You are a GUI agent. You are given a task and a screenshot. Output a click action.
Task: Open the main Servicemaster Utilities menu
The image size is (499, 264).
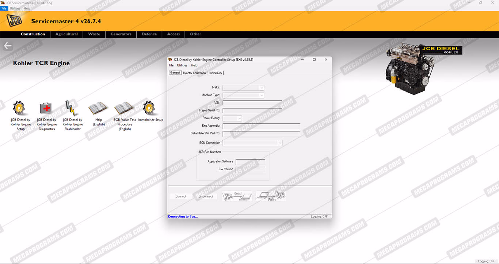pos(15,8)
